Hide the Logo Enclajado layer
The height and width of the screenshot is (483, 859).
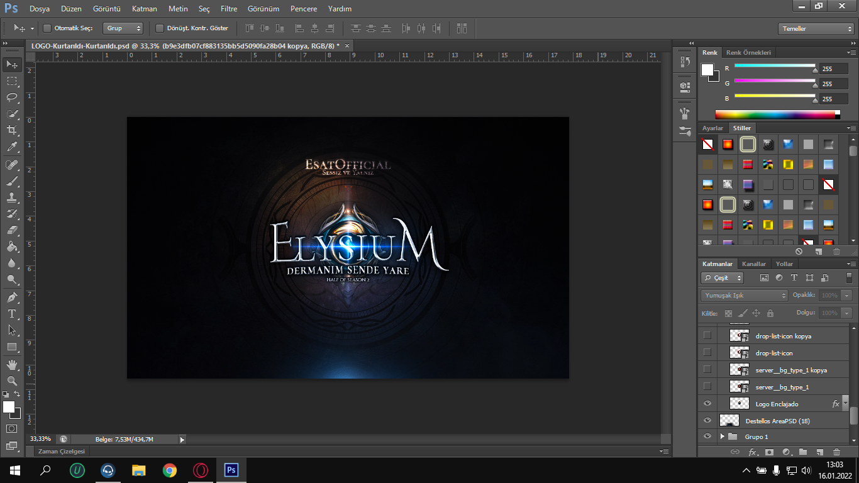(707, 403)
